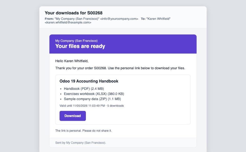Click the 'Valid until 11/05/2026' validity line
Image resolution: width=246 pixels, height=152 pixels.
(92, 106)
